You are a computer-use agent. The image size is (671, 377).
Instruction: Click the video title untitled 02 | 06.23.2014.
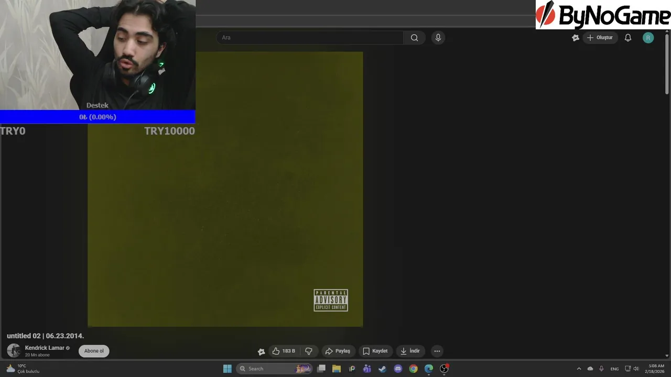pos(45,336)
